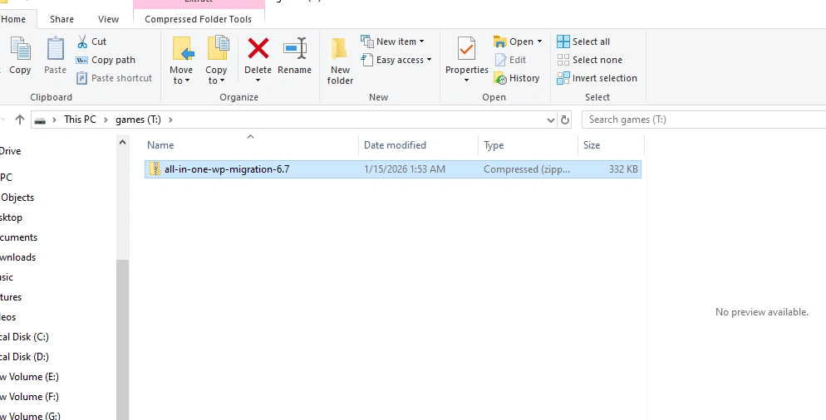Select New Volume (G:) in navigation pane
Viewport: 826px width, 420px height.
pos(30,416)
